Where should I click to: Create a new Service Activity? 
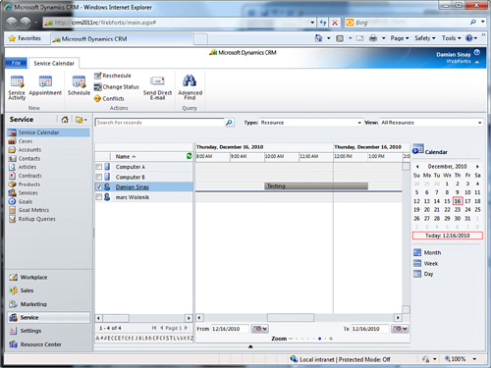pos(17,87)
